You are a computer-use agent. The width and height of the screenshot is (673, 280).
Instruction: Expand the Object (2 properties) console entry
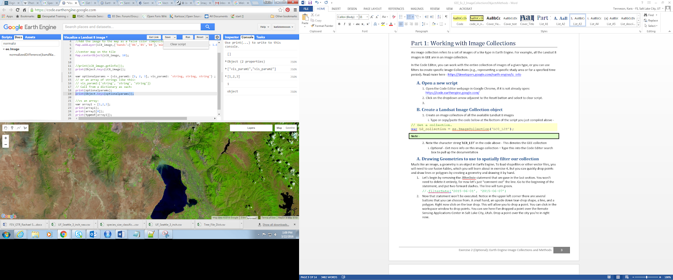(226, 61)
